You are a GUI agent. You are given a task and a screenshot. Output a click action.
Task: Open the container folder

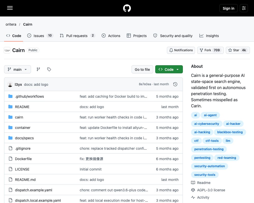click(23, 128)
